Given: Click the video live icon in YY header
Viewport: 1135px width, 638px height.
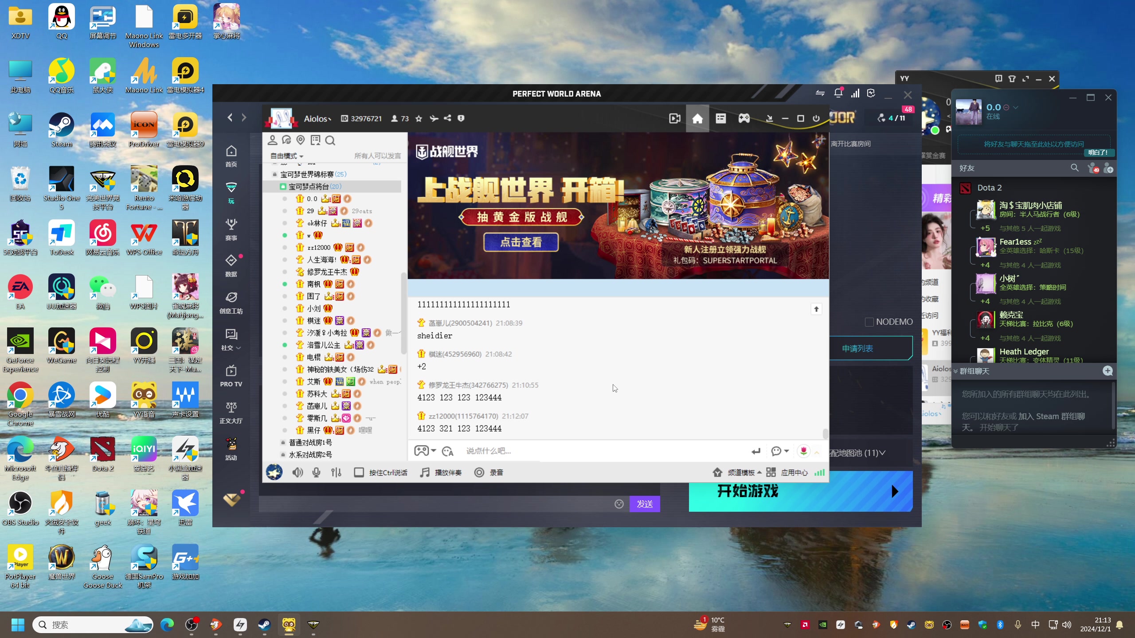Looking at the screenshot, I should (x=674, y=119).
